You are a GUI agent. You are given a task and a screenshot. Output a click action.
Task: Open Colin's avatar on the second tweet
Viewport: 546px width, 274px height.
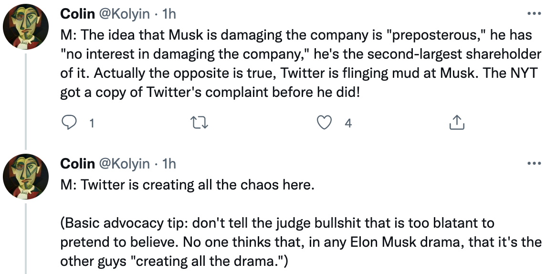[x=26, y=177]
